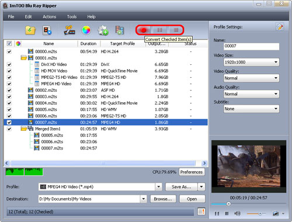Open the log warning icon in the status bar
292x222 pixels.
(x=201, y=211)
